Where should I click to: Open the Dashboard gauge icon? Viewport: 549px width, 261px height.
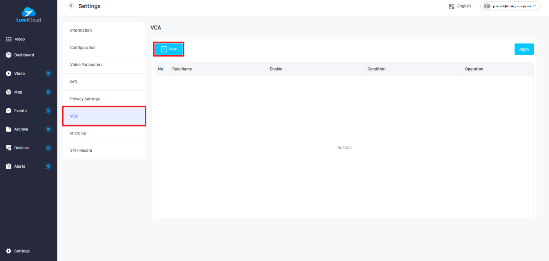(x=9, y=55)
